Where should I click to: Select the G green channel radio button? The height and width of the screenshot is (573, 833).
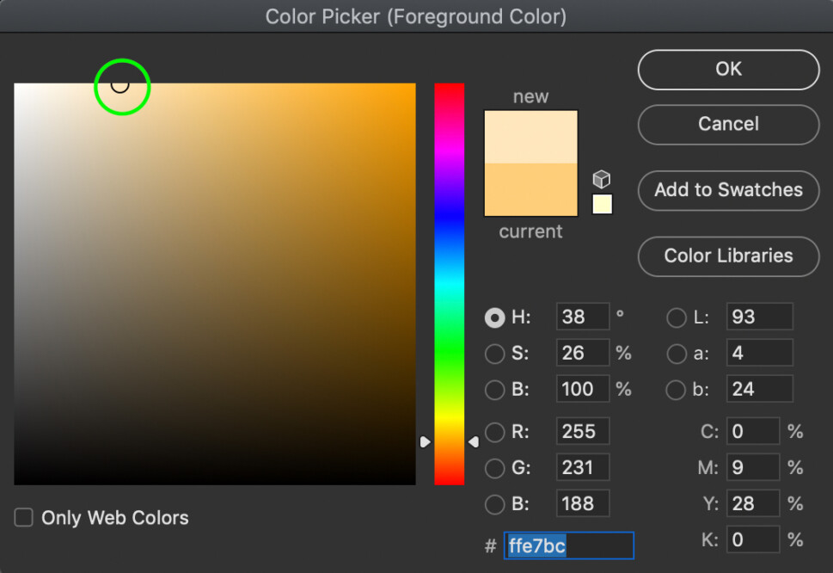tap(495, 467)
